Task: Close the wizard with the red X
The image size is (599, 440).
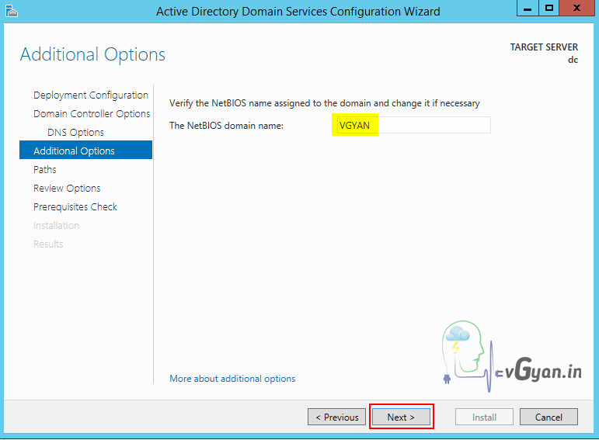Action: (579, 8)
